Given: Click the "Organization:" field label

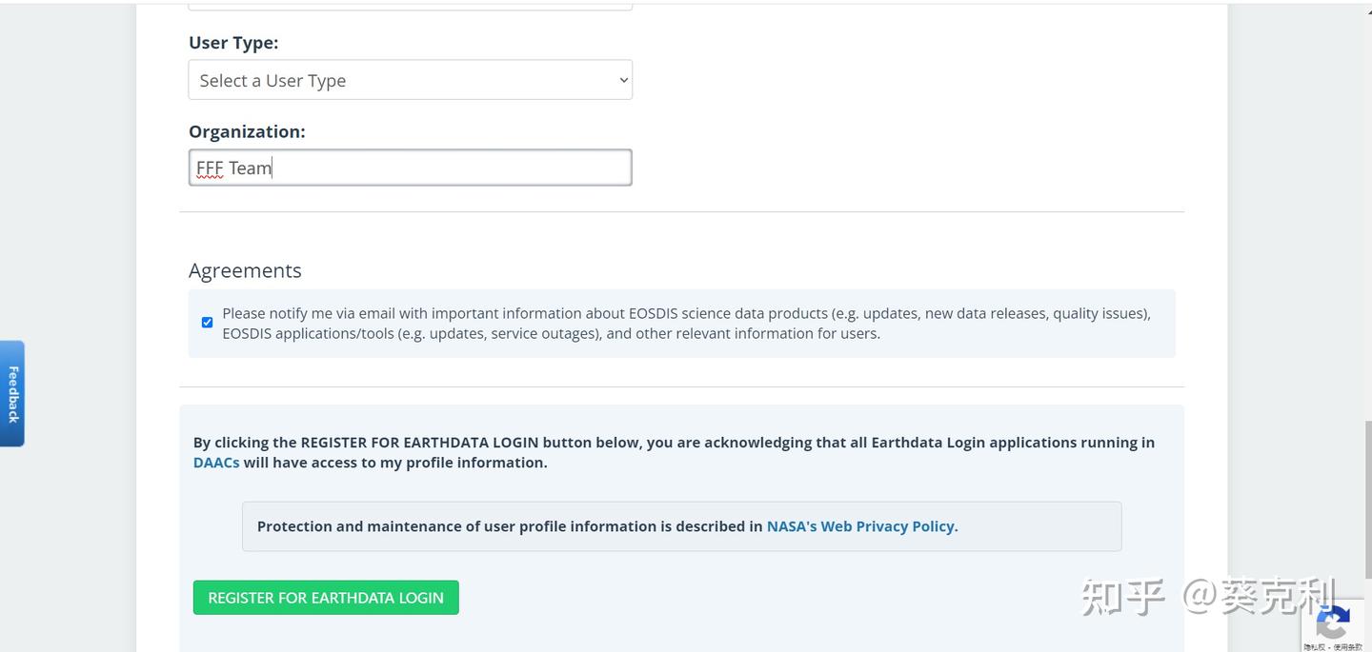Looking at the screenshot, I should [x=247, y=131].
